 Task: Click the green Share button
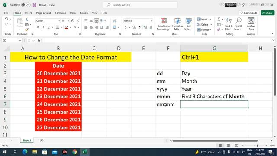pos(267,13)
